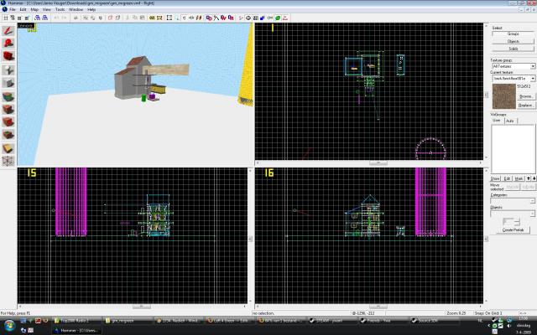Open the Toggle Texture Application tool
Image resolution: width=537 pixels, height=335 pixels.
(8, 96)
